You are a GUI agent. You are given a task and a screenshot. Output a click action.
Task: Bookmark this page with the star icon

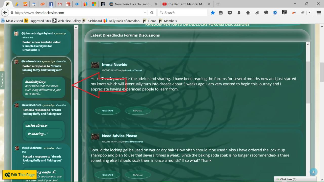[x=213, y=13]
